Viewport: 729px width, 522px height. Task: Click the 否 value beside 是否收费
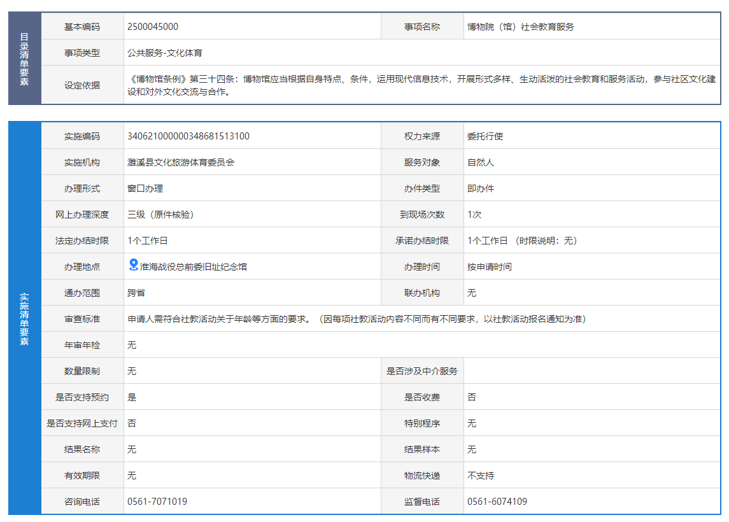pyautogui.click(x=472, y=397)
